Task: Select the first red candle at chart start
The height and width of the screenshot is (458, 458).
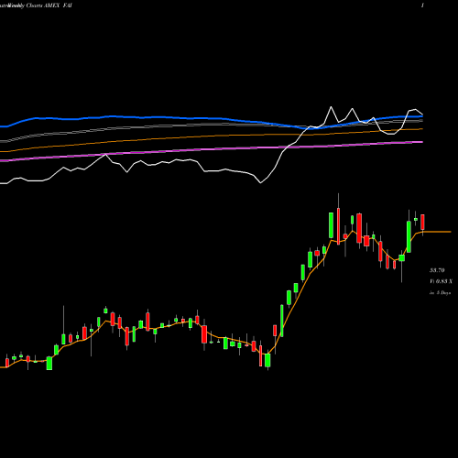Action: coord(7,363)
